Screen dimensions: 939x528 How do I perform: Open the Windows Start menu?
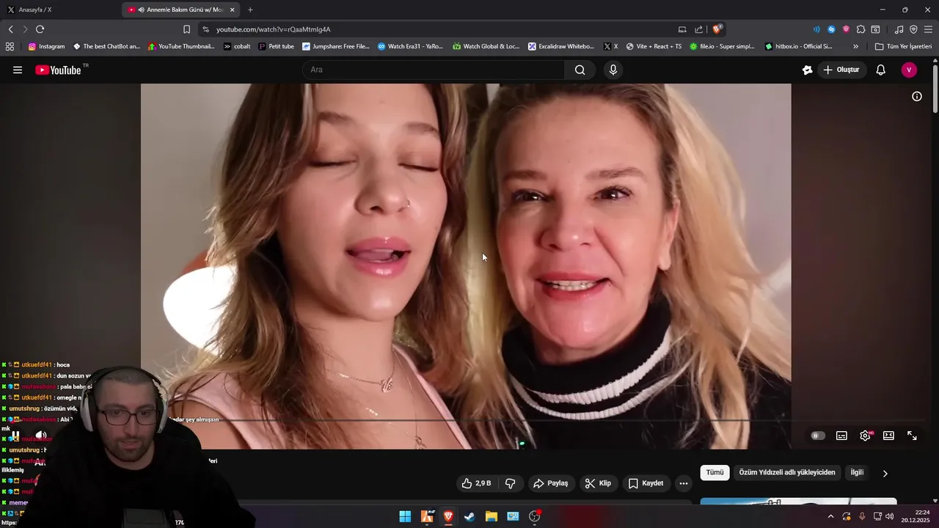[x=405, y=516]
